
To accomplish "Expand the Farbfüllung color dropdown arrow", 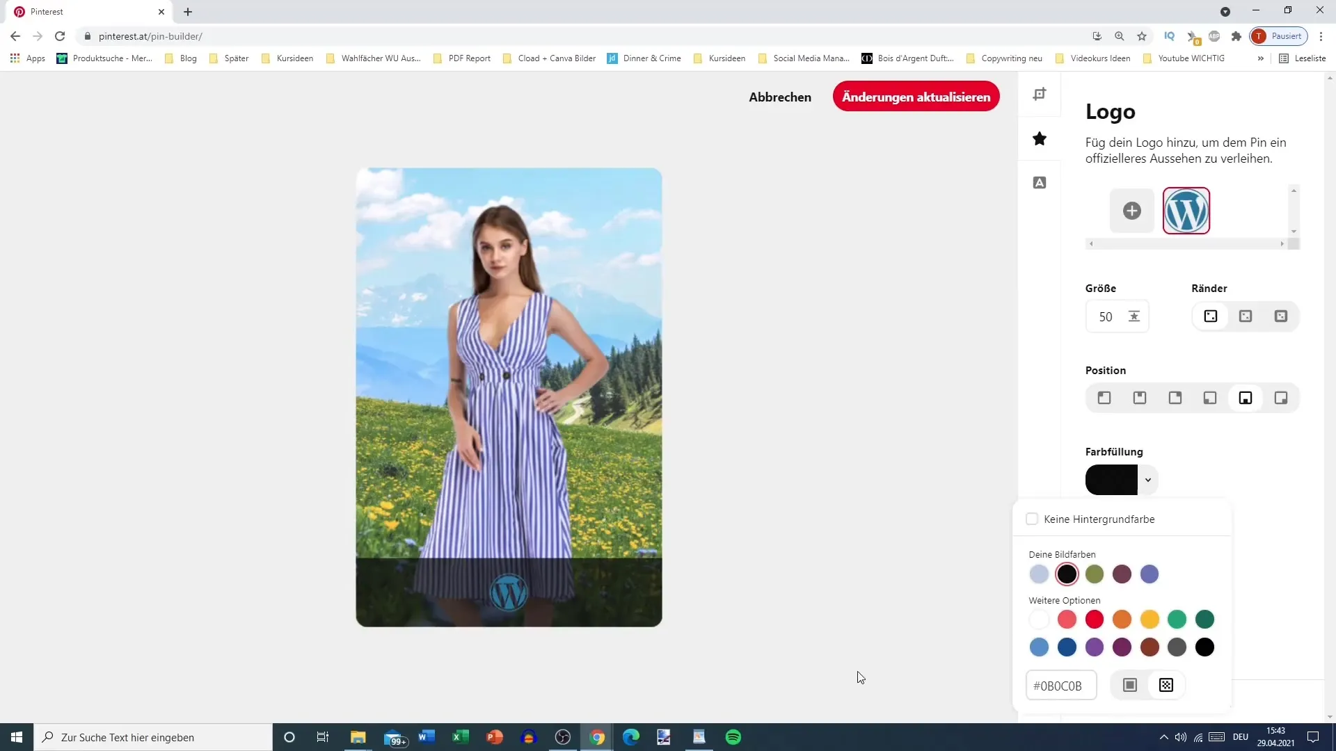I will [x=1148, y=480].
